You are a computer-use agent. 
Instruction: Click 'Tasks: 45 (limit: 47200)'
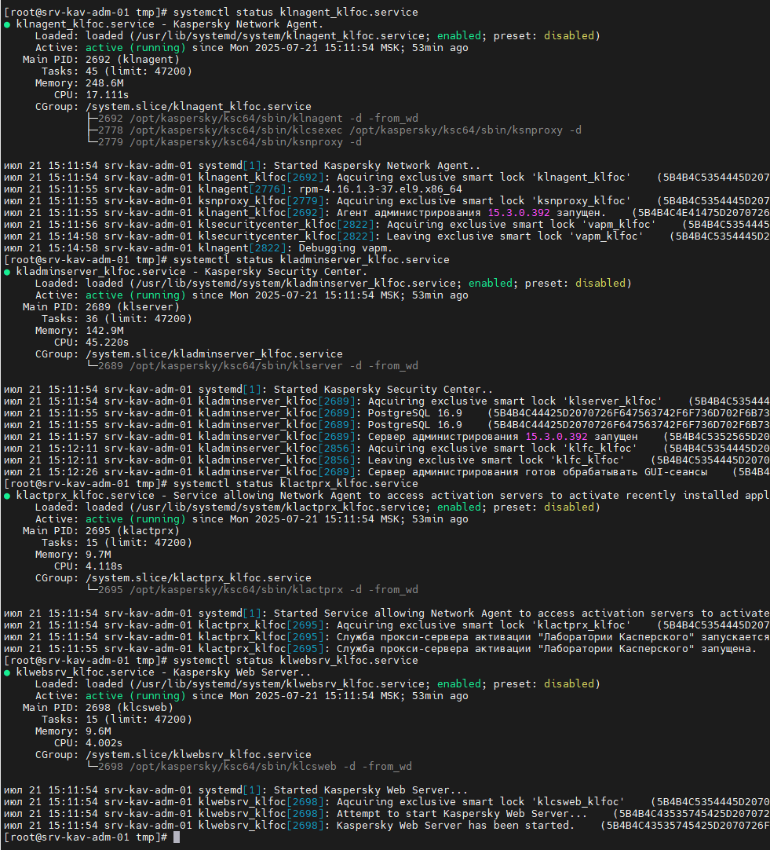tap(116, 71)
